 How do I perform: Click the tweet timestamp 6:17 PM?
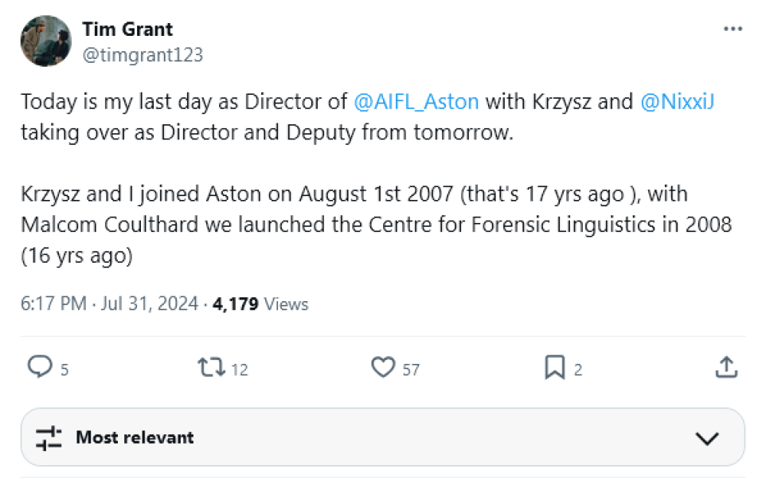pyautogui.click(x=55, y=304)
